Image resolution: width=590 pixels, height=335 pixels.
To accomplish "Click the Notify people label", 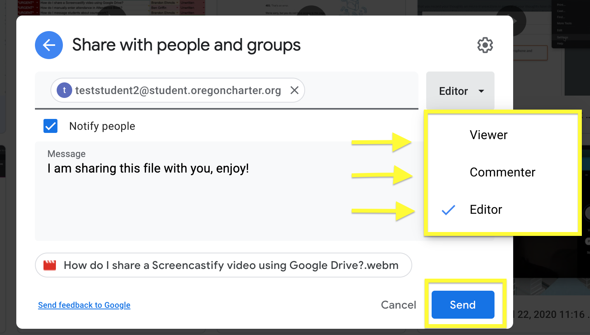I will pos(102,126).
